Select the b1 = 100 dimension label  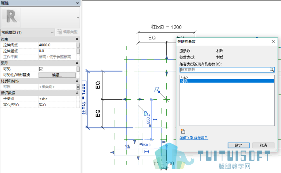click(x=164, y=163)
